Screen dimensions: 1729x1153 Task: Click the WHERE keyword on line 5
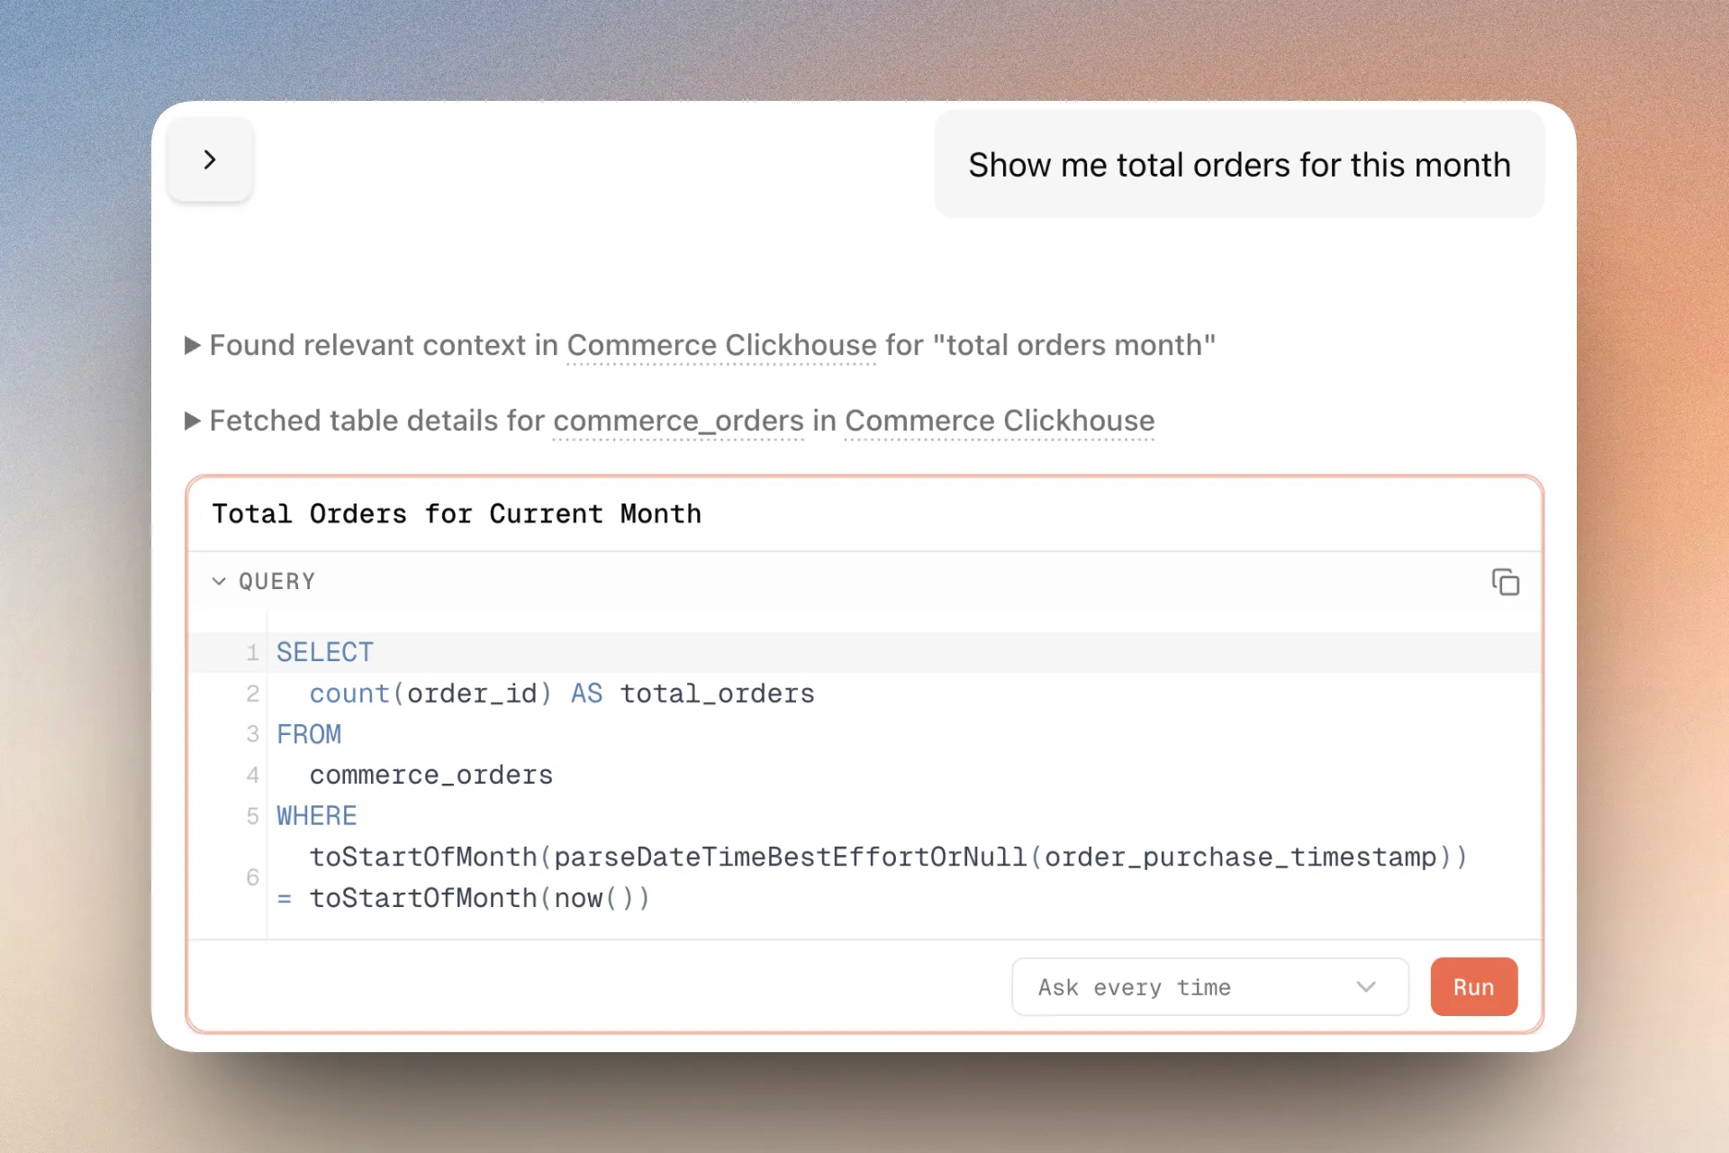coord(317,816)
